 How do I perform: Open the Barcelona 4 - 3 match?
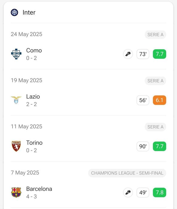click(x=89, y=193)
